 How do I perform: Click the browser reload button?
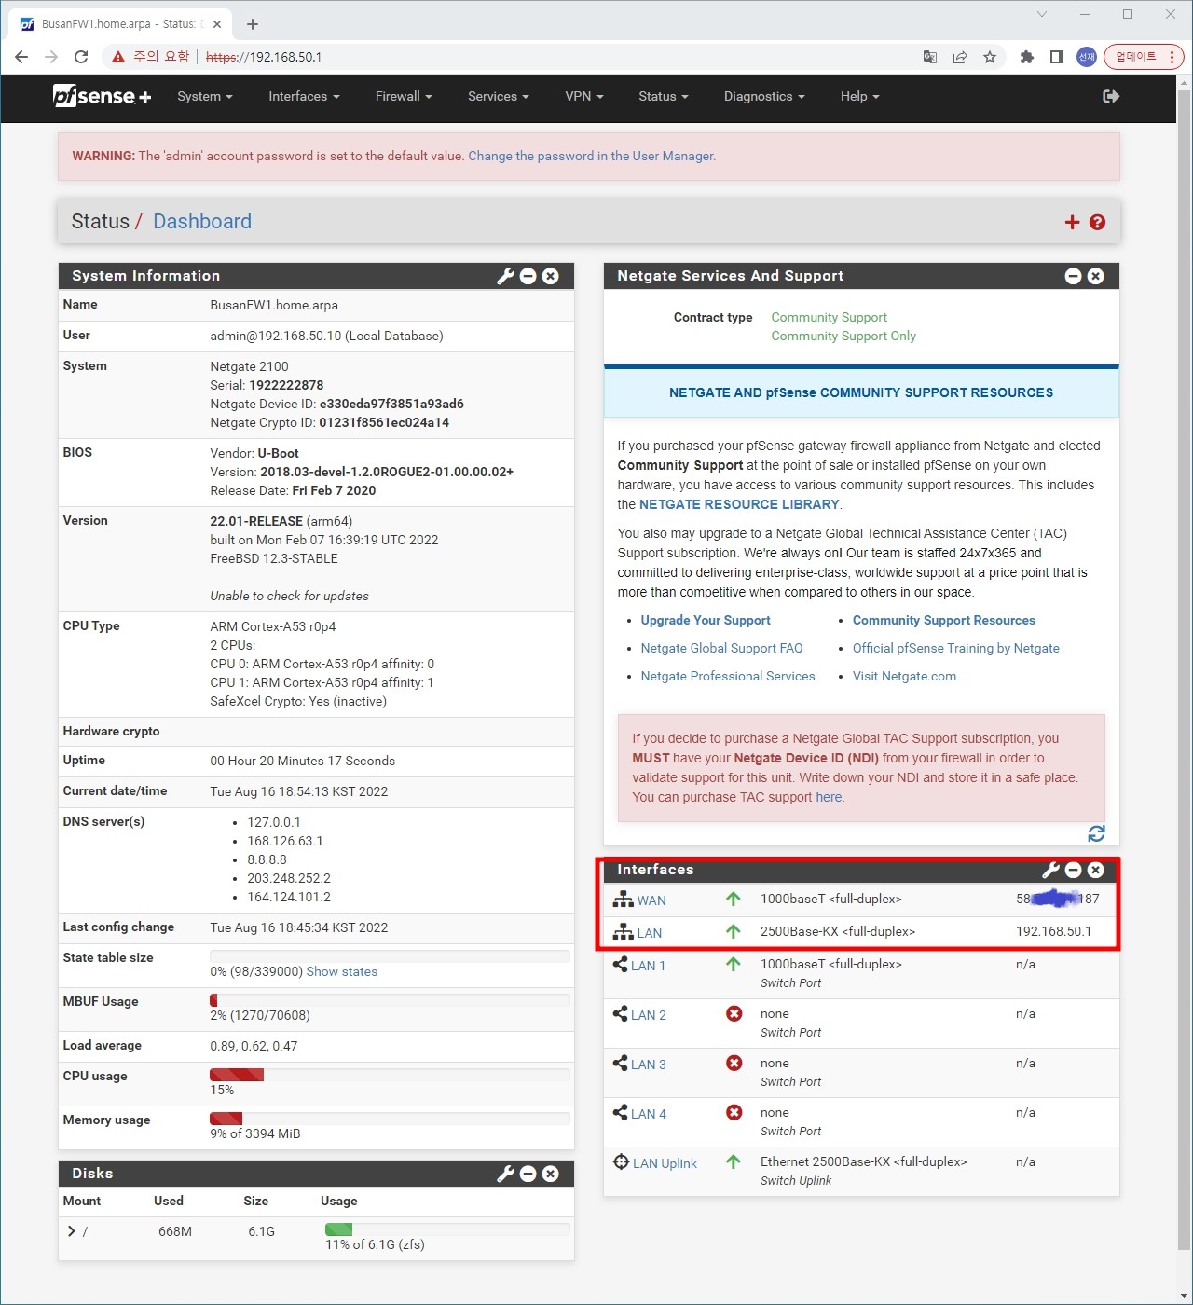tap(81, 57)
